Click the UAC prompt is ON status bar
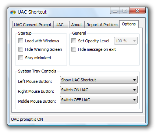Viewport: 156px width, 134px height. click(78, 119)
